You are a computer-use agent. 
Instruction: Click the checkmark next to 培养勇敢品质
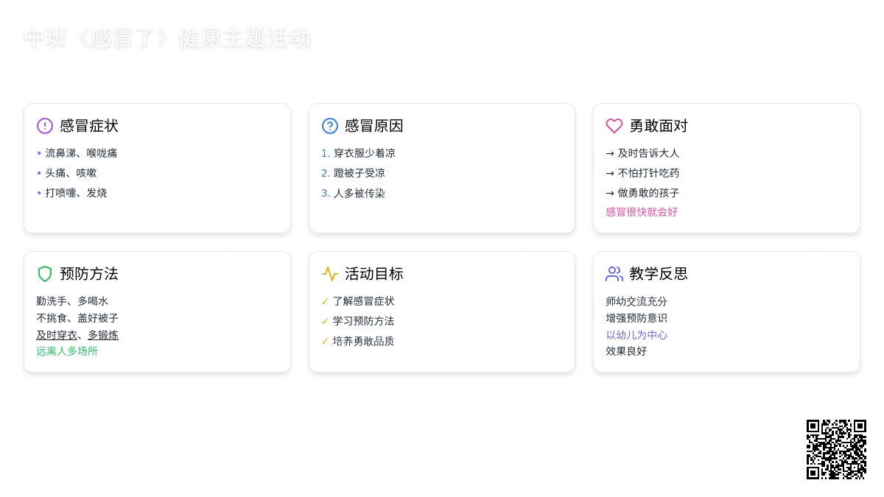(x=325, y=341)
